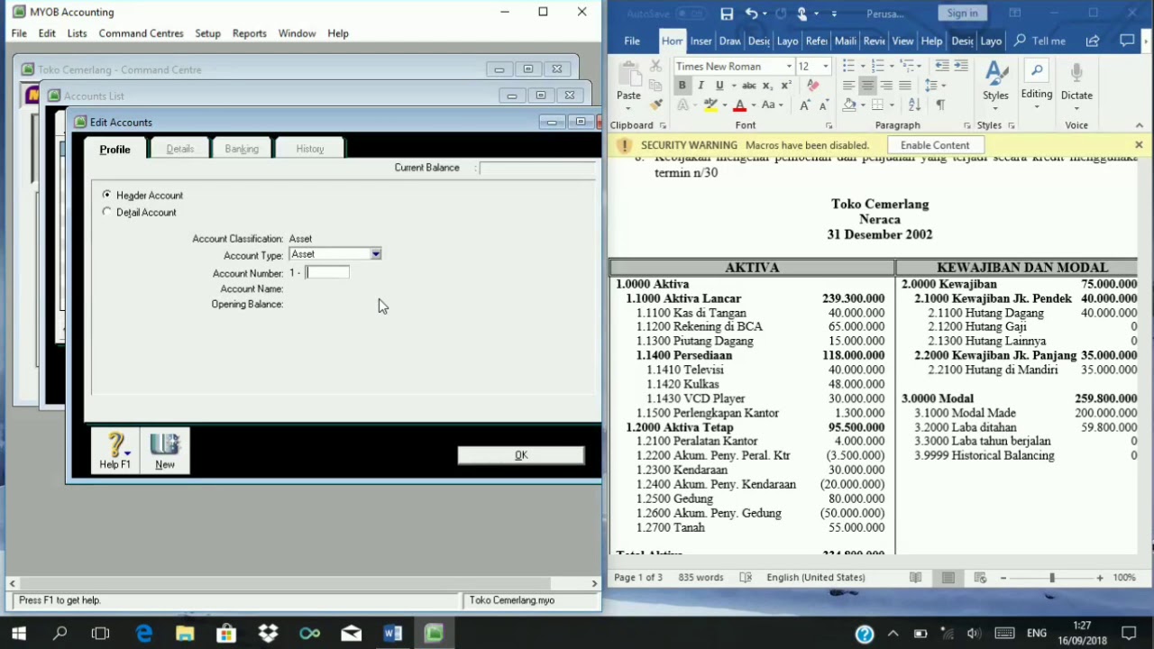
Task: Open Word File tab
Action: click(632, 41)
